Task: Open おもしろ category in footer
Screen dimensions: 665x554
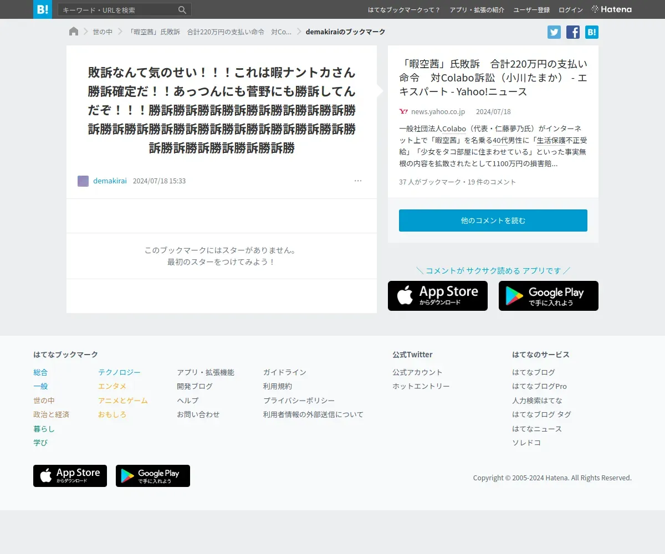Action: (x=112, y=414)
